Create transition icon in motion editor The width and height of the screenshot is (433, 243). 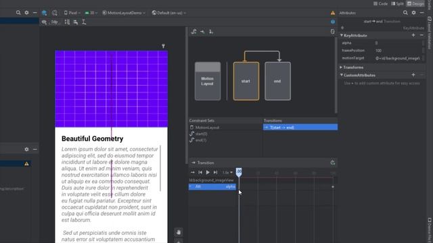tap(202, 32)
